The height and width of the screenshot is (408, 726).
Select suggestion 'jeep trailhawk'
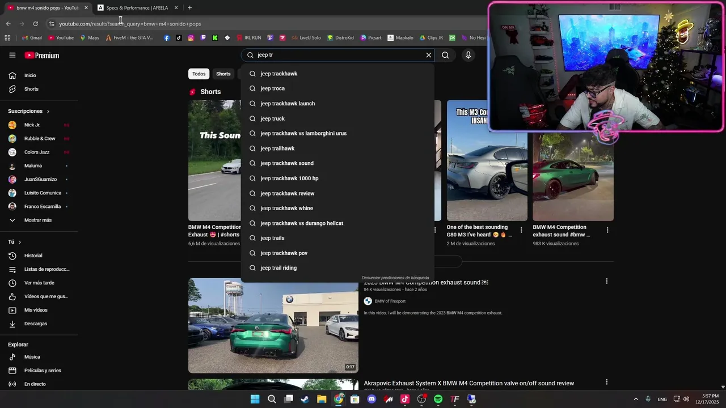click(337, 148)
